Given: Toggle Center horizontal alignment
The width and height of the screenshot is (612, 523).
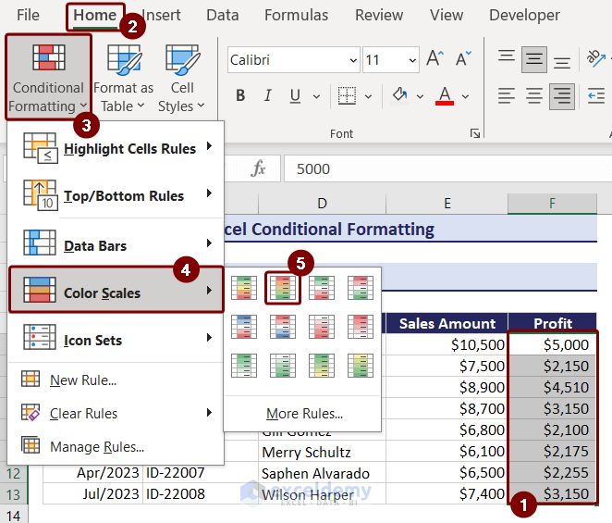Looking at the screenshot, I should 534,95.
